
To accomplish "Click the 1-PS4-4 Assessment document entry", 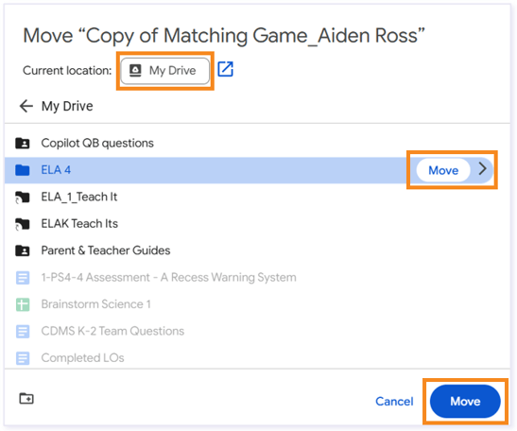I will [x=257, y=277].
